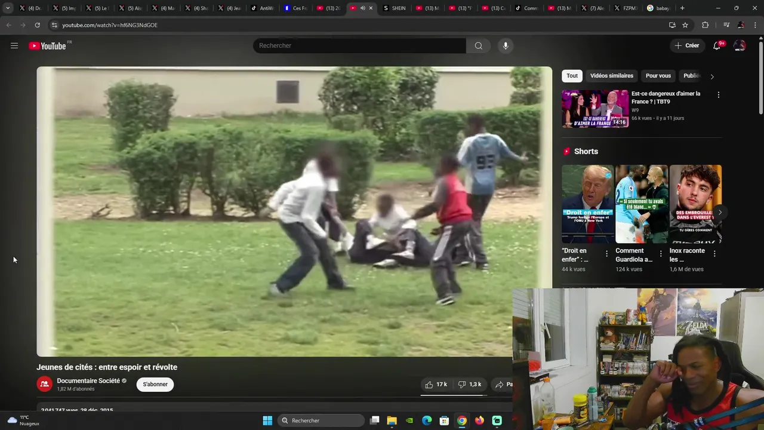
Task: Select the Pour vous chip
Action: (x=658, y=76)
